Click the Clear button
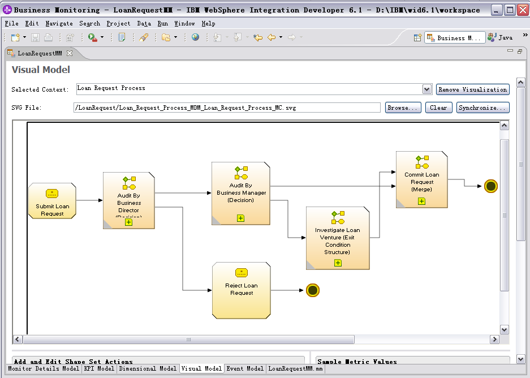This screenshot has width=530, height=378. 438,108
